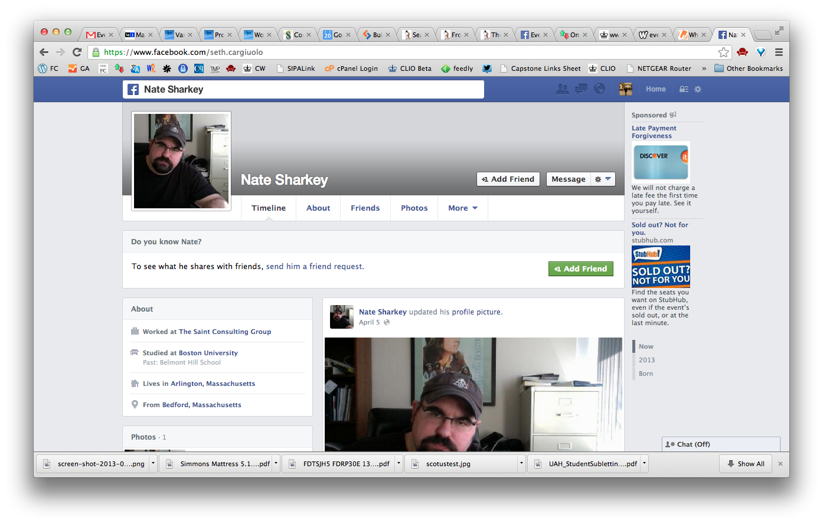Jump to Now on timeline navigator
The height and width of the screenshot is (524, 823).
pyautogui.click(x=646, y=346)
